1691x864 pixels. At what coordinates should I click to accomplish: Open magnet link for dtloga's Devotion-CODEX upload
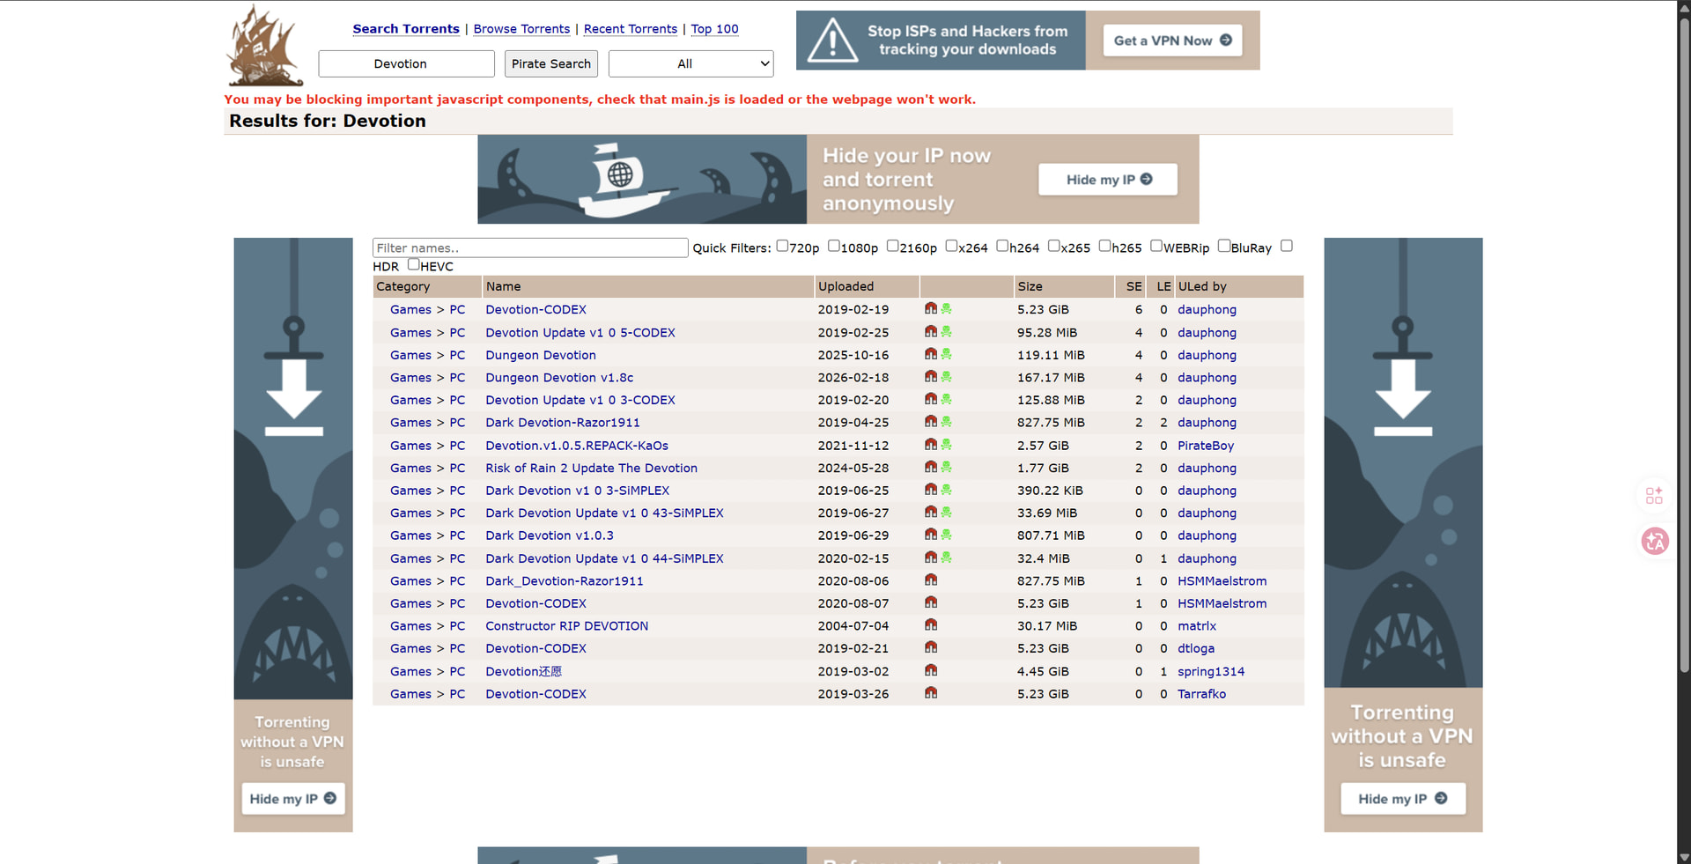click(931, 647)
